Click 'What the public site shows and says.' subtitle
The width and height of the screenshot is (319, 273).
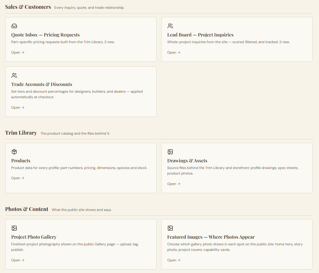click(x=81, y=210)
